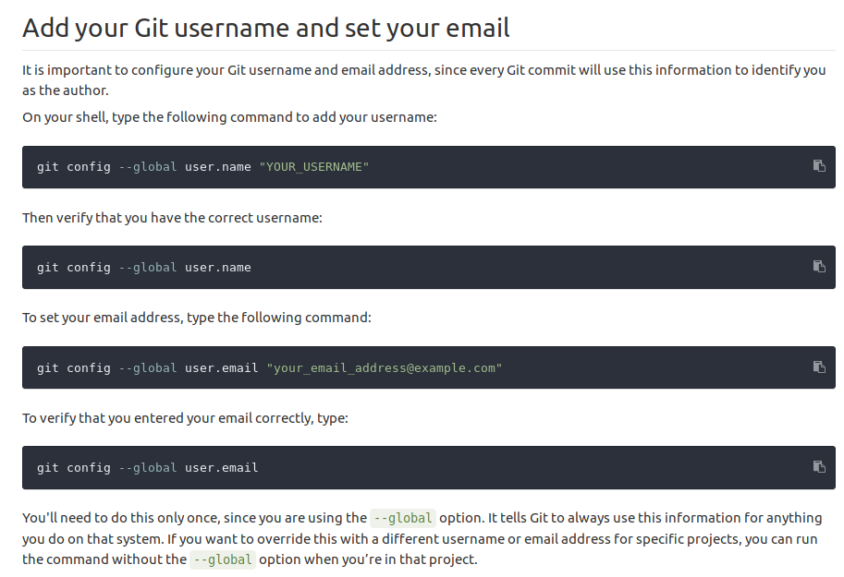
Task: Click the first highlighted --global in the last paragraph
Action: (x=402, y=518)
